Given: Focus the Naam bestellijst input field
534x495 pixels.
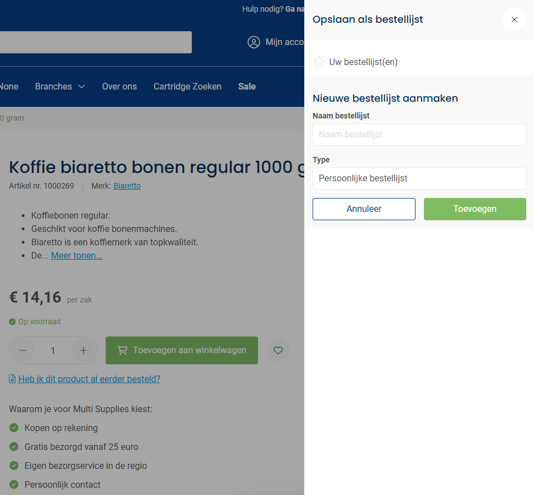Looking at the screenshot, I should click(x=419, y=135).
